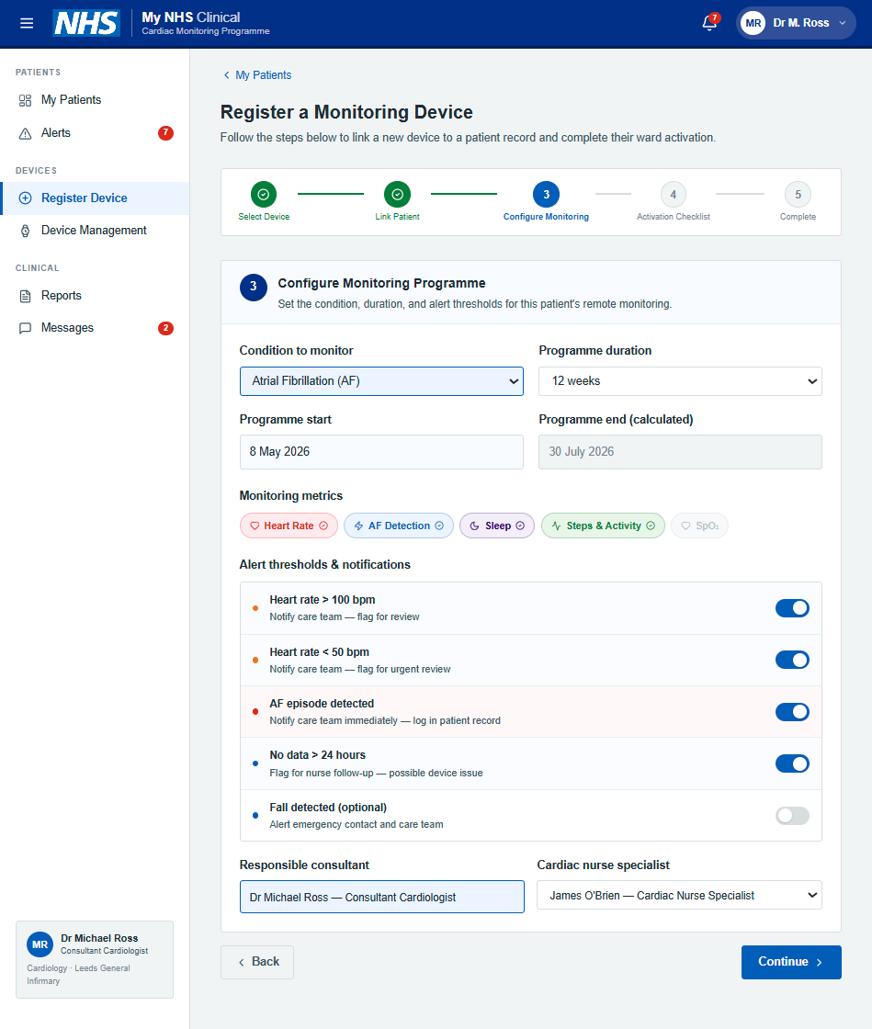Click moon icon in Sleep chip
Screen dimensions: 872x1029
click(x=474, y=526)
